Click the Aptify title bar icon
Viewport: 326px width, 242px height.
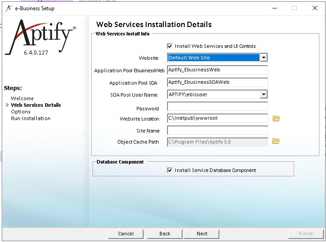9,8
